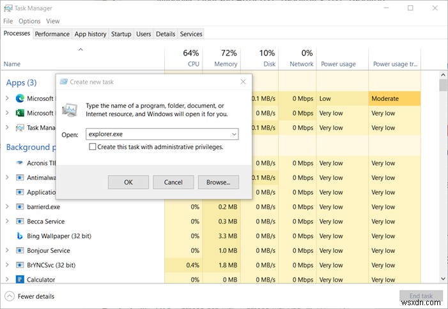Viewport: 448px width, 309px height.
Task: Select the Becca Service row name
Action: click(x=46, y=222)
